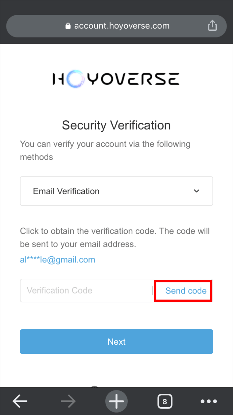Image resolution: width=233 pixels, height=415 pixels.
Task: Focus the Verification Code input field
Action: click(86, 291)
